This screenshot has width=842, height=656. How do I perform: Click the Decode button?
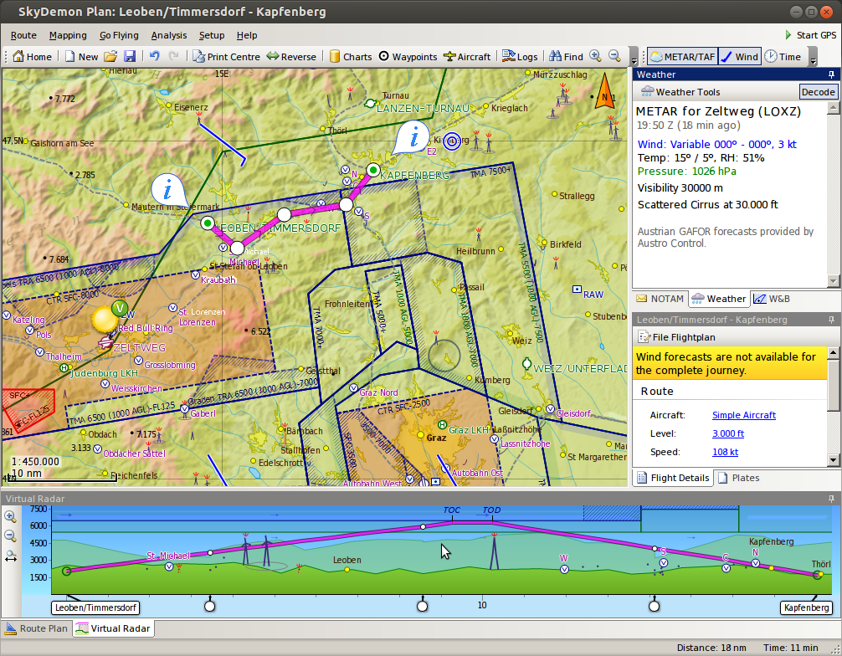coord(818,92)
